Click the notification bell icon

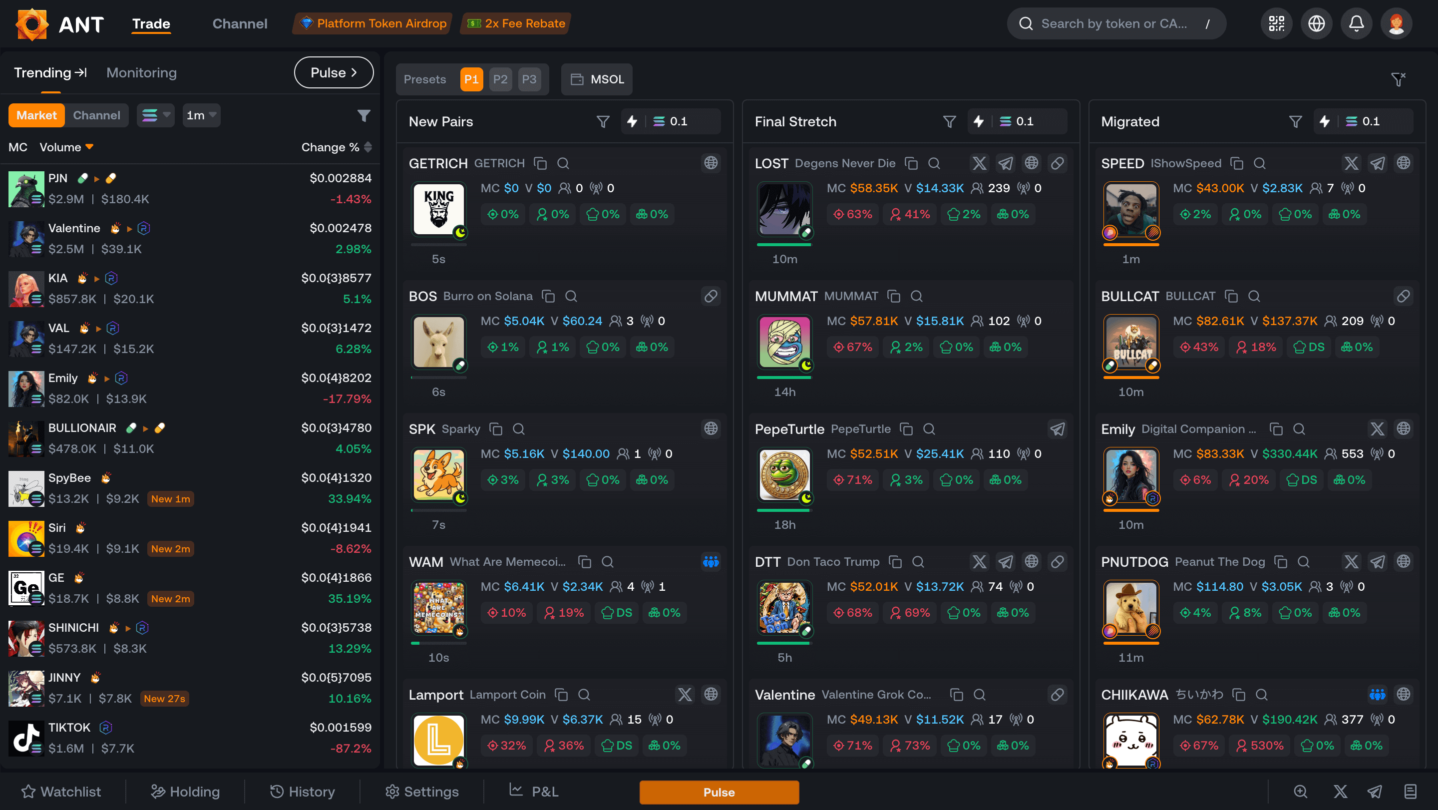tap(1356, 23)
